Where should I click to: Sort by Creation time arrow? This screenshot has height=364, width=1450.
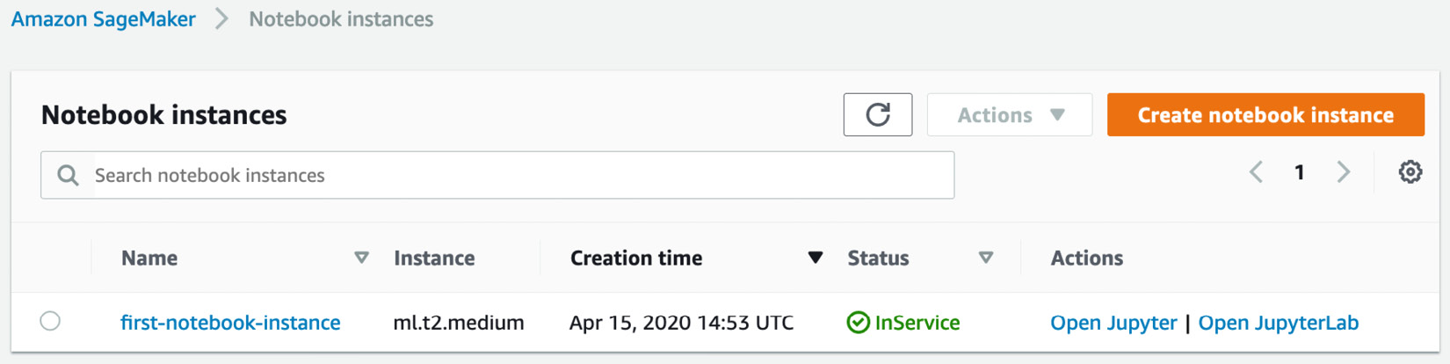coord(816,258)
